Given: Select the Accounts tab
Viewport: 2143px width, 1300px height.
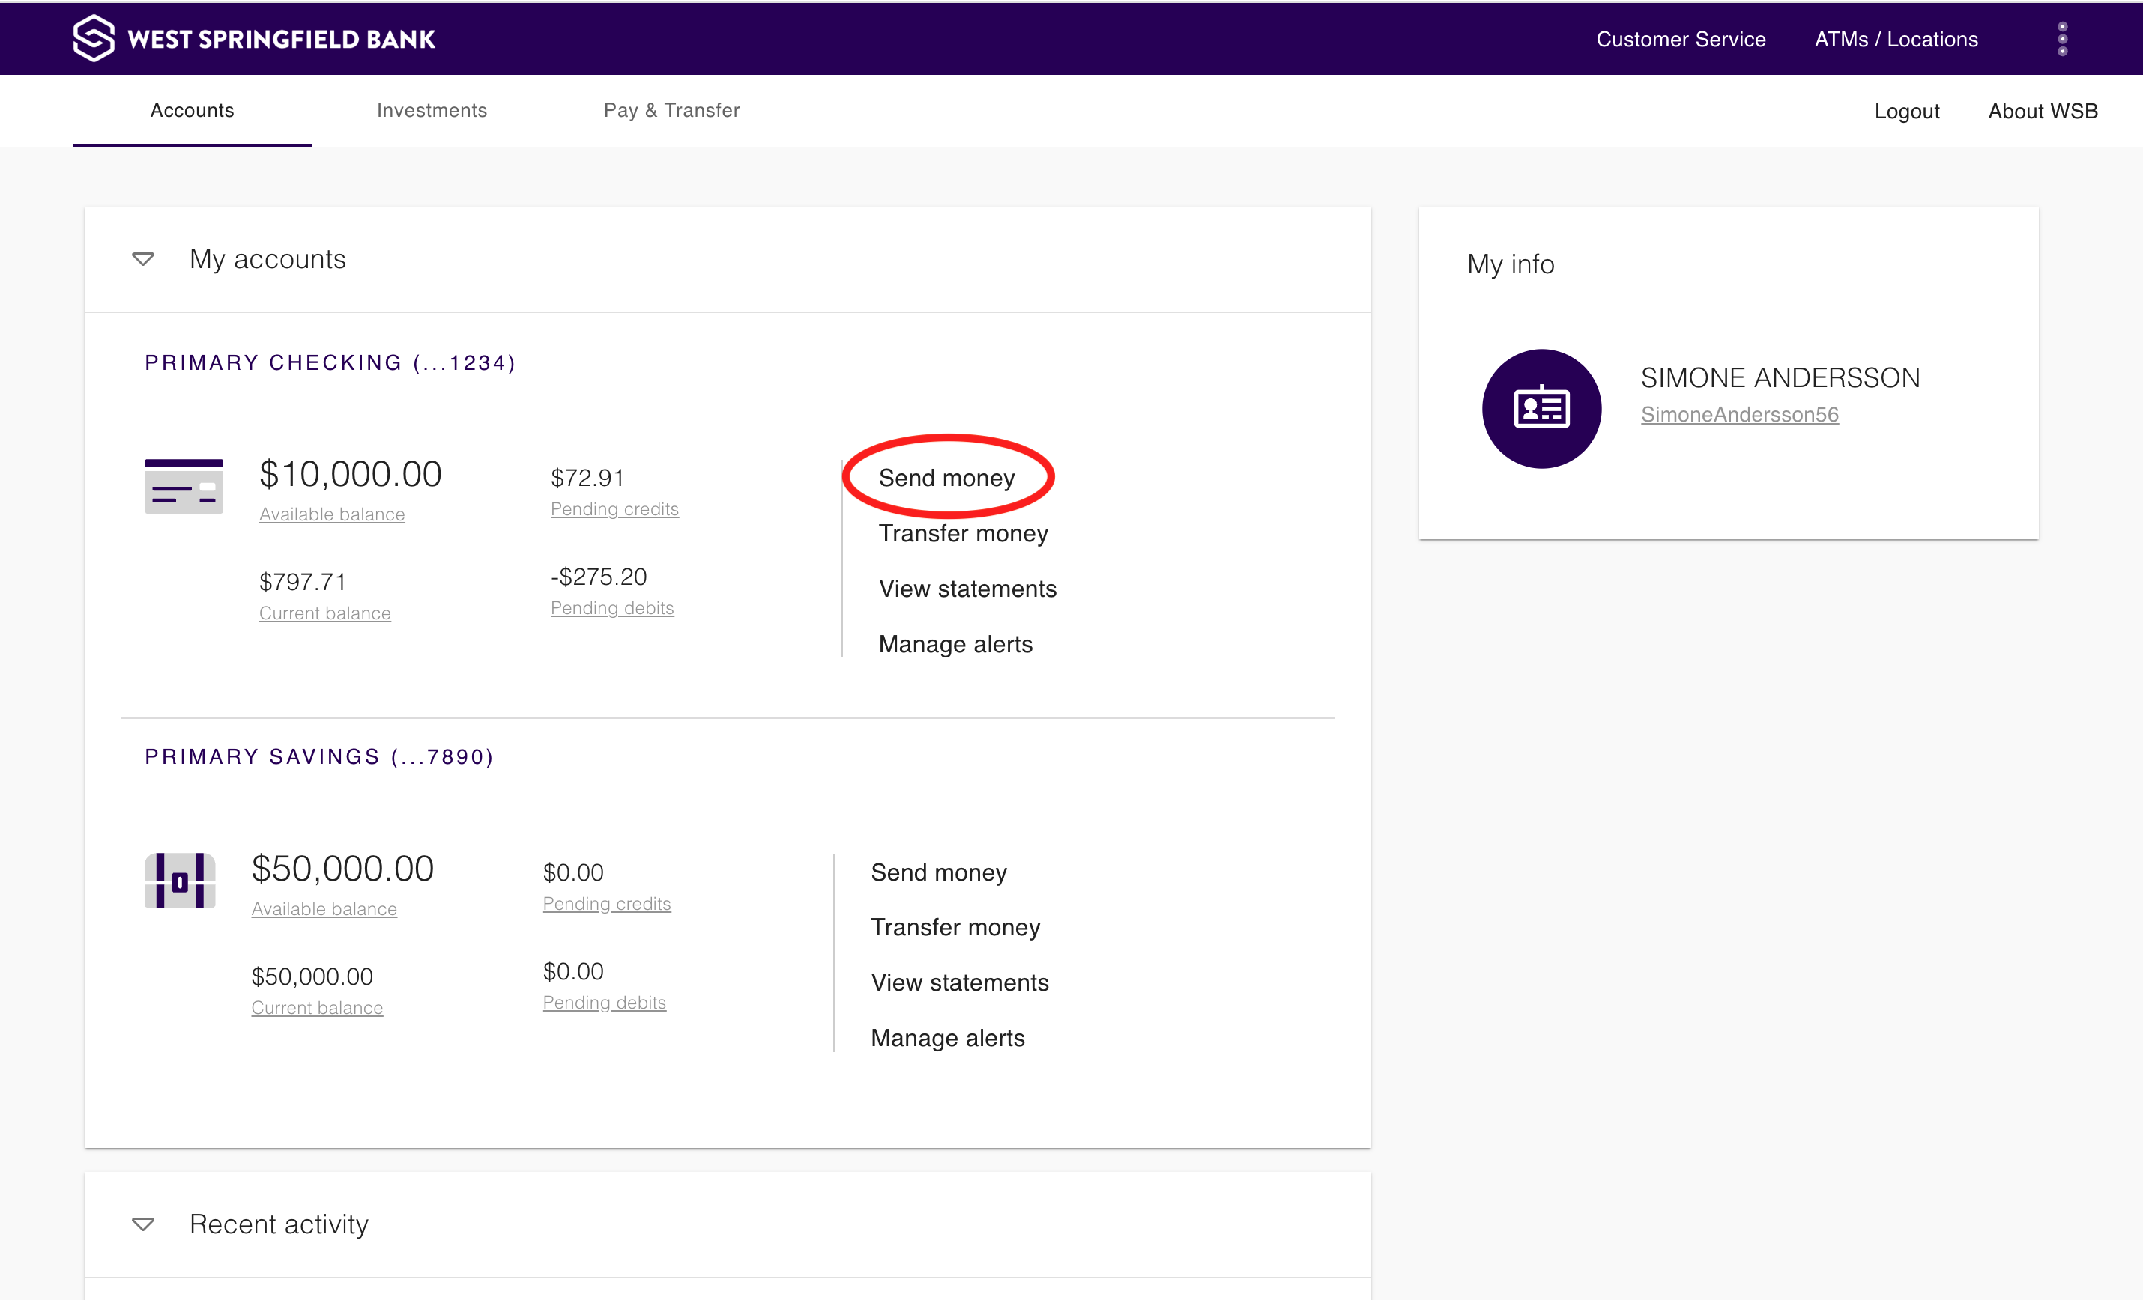Looking at the screenshot, I should coord(191,110).
